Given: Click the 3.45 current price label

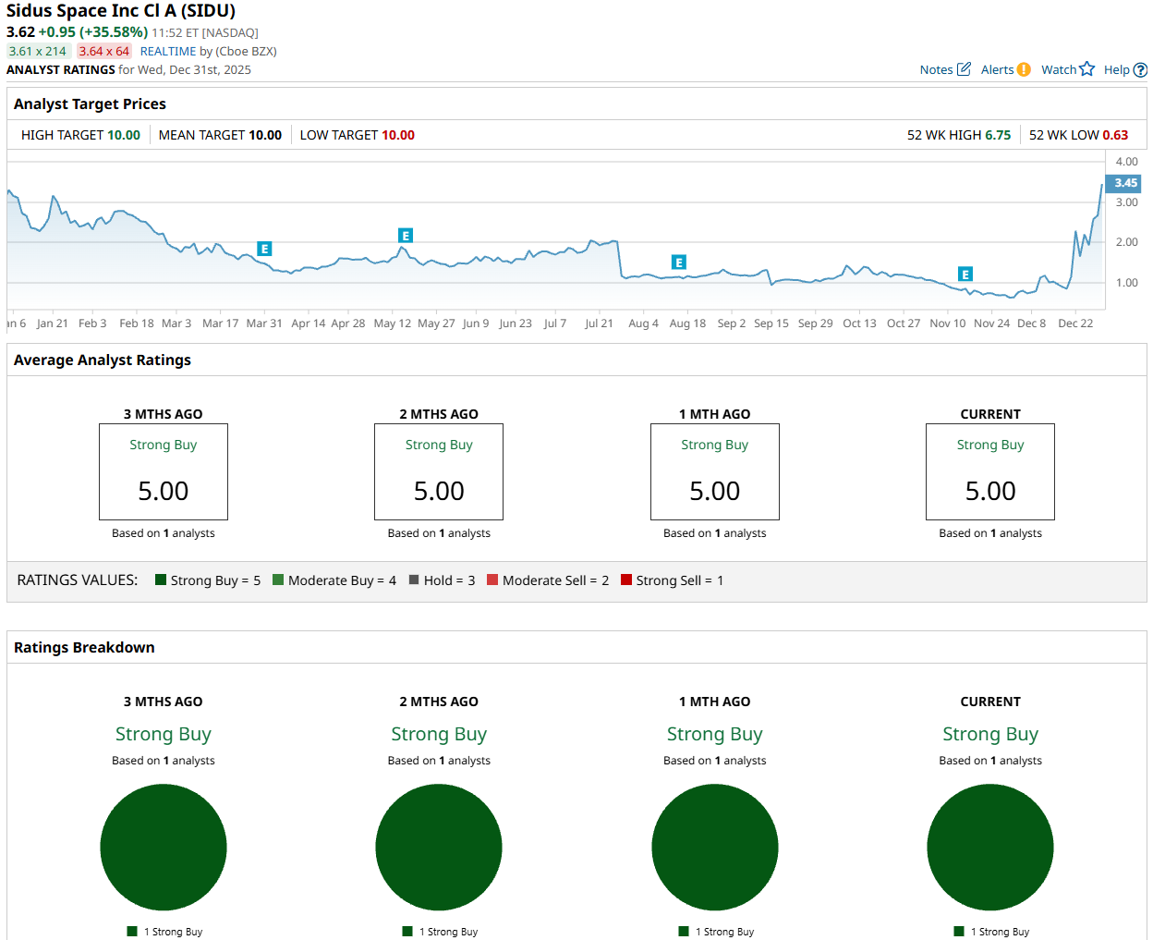Looking at the screenshot, I should coord(1124,183).
